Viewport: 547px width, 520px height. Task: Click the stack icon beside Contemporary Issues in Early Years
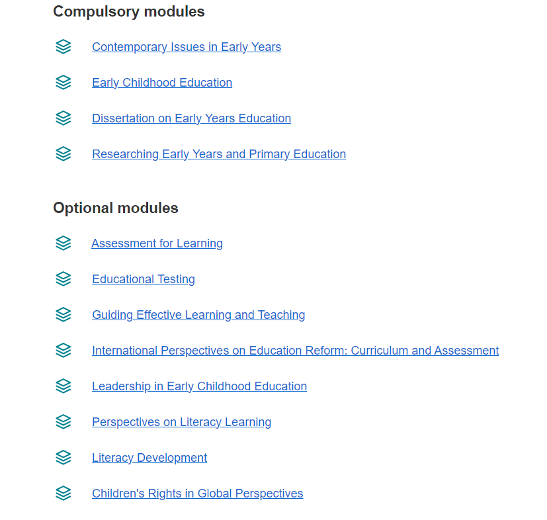(63, 47)
